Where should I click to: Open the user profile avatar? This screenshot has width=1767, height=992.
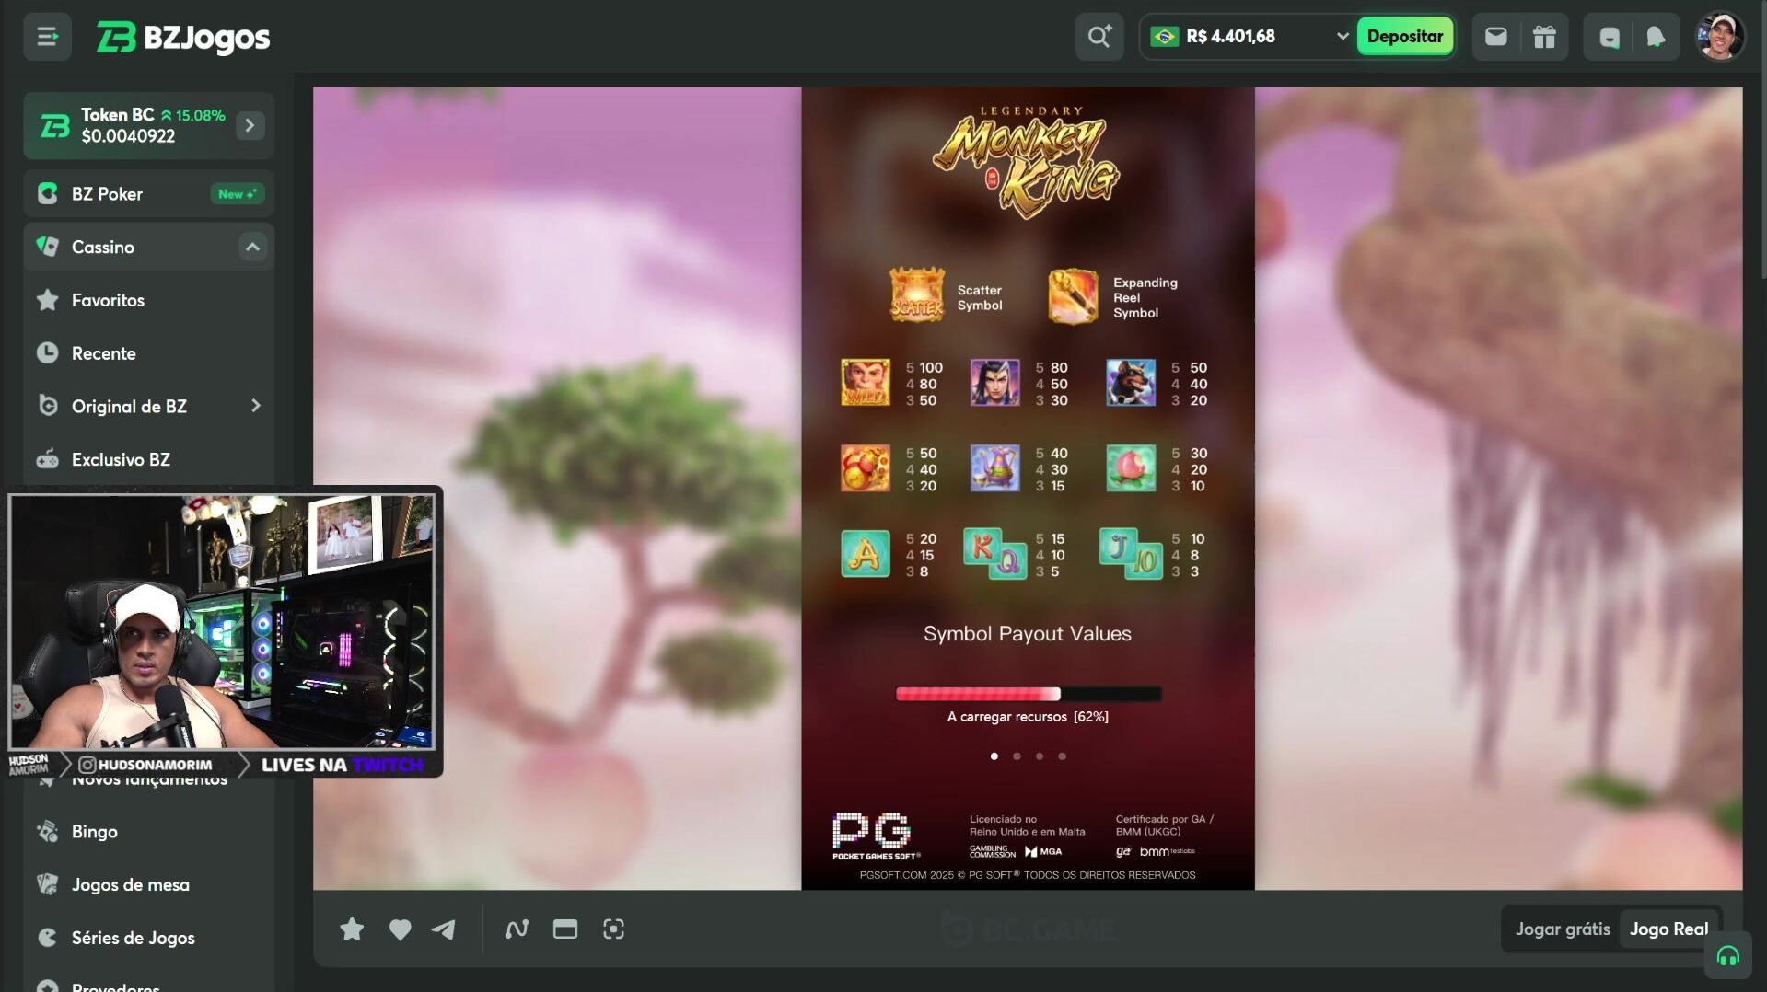(1719, 37)
